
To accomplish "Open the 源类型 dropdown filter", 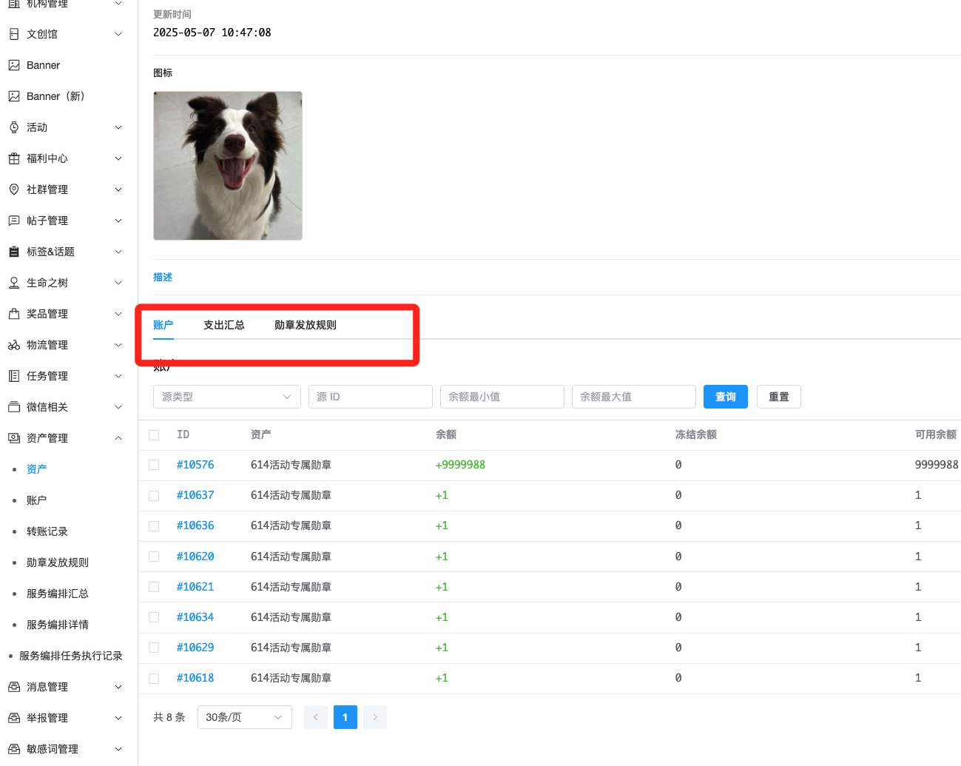I will [x=226, y=397].
